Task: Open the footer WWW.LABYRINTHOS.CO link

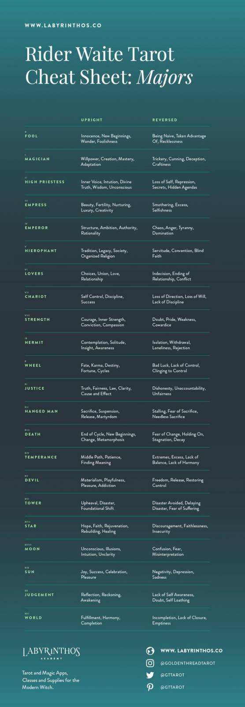Action: coord(191,651)
